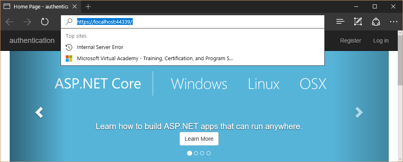Click the browser Back arrow button
This screenshot has width=403, height=162.
[x=10, y=22]
